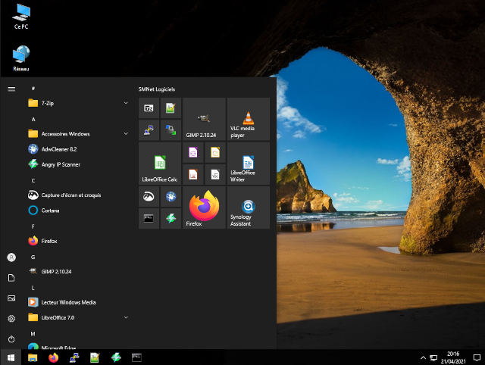The height and width of the screenshot is (365, 485).
Task: Open the Angry IP Scanner small tile
Action: (171, 219)
